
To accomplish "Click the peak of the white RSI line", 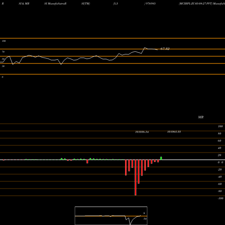I will 145,48.
